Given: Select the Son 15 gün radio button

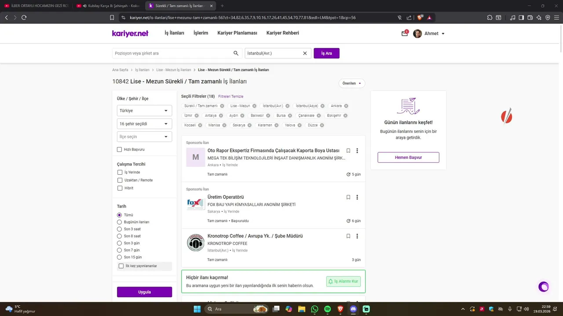Looking at the screenshot, I should point(119,257).
